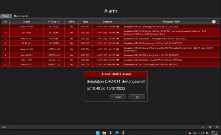
Task: Click the VP.Start ID column header
Action: click(x=54, y=22)
